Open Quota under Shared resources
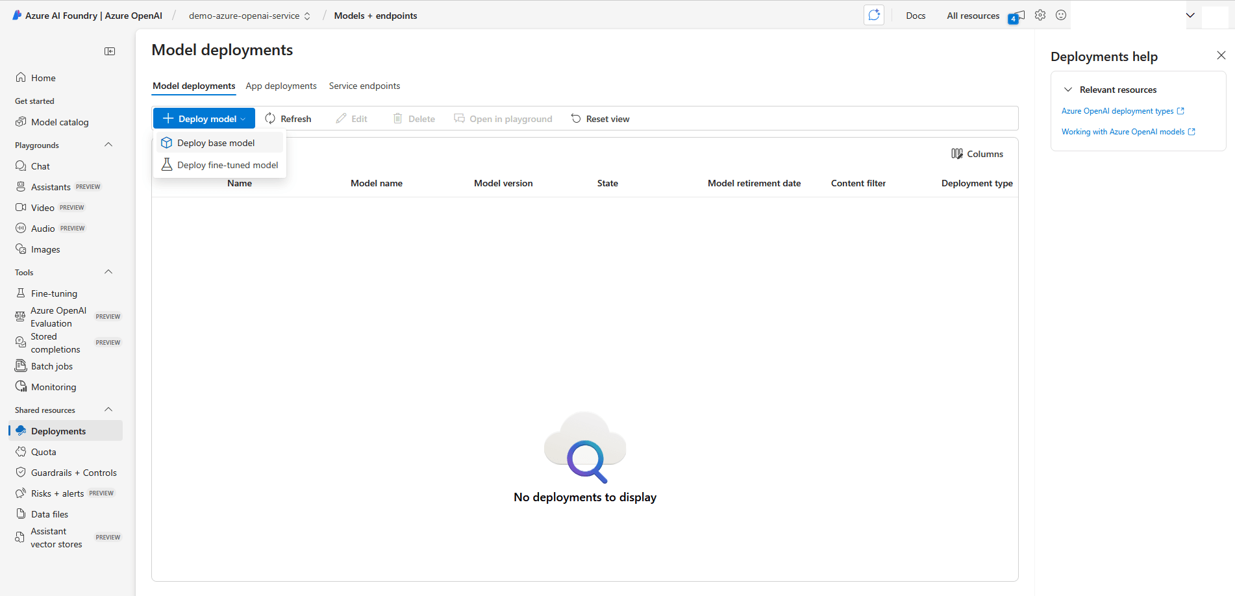This screenshot has height=596, width=1235. pos(44,451)
